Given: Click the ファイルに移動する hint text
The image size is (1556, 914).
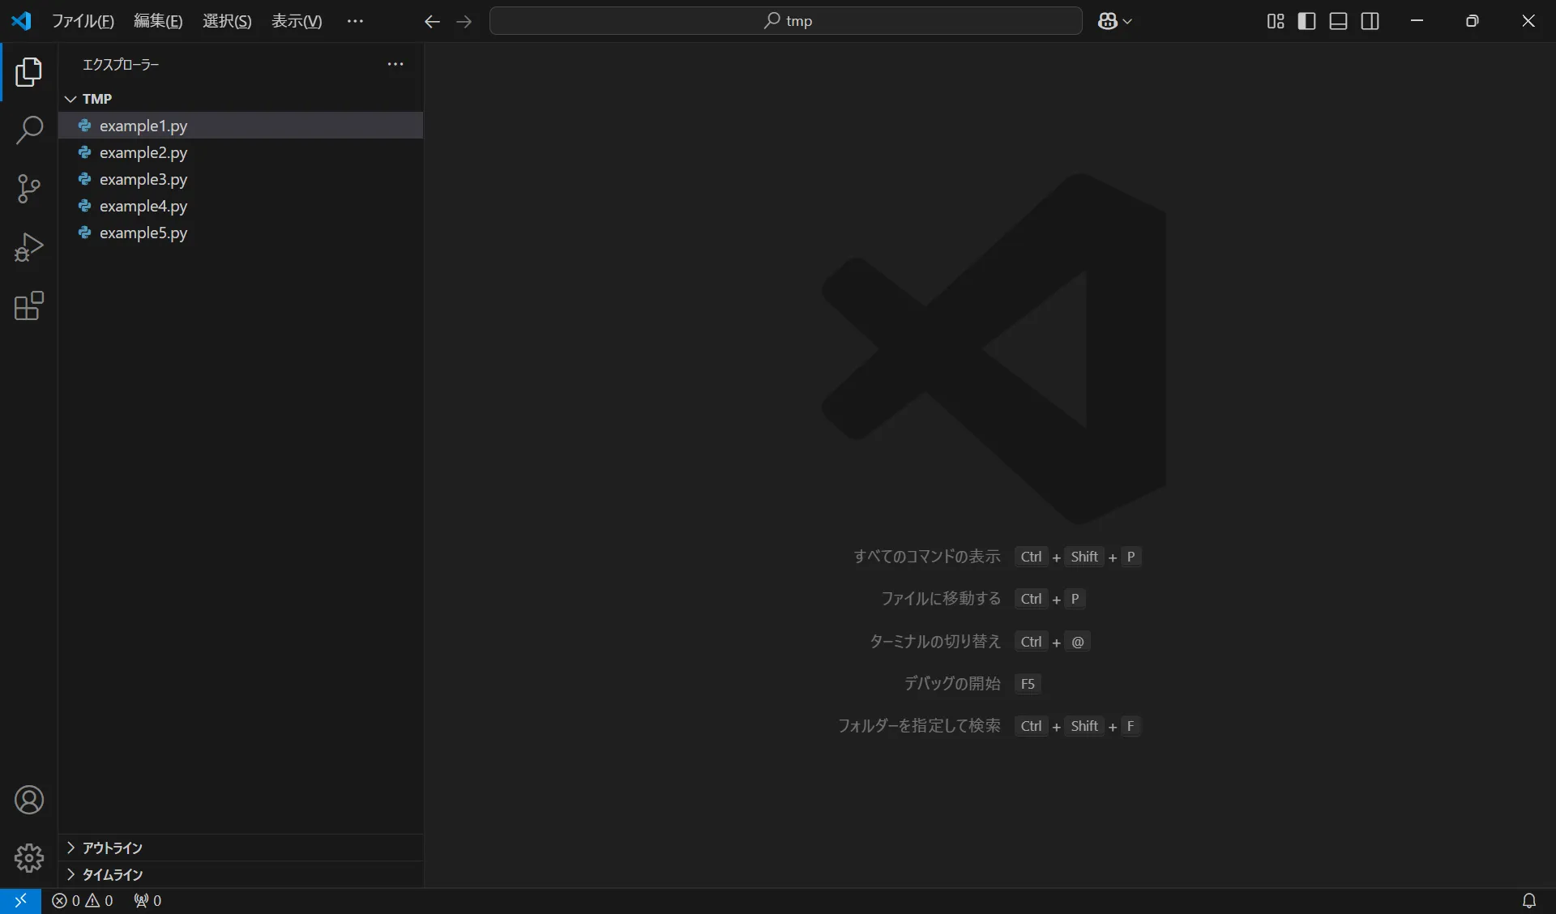Looking at the screenshot, I should tap(941, 599).
